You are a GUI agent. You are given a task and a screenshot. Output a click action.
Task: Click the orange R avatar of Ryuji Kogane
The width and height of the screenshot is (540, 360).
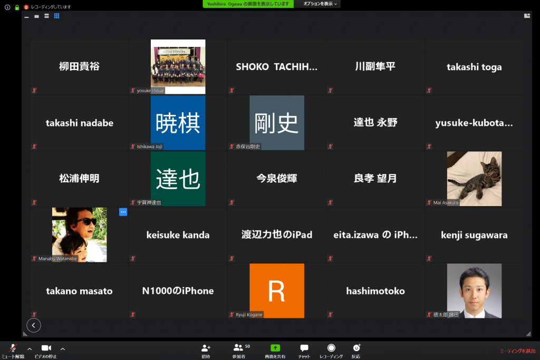pos(276,290)
